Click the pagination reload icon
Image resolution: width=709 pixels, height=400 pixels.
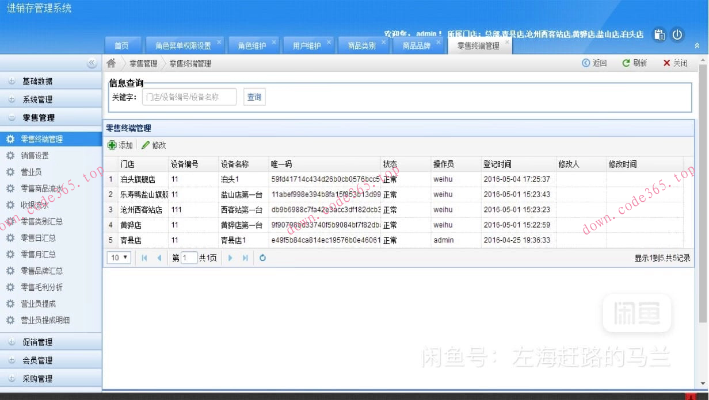coord(262,258)
